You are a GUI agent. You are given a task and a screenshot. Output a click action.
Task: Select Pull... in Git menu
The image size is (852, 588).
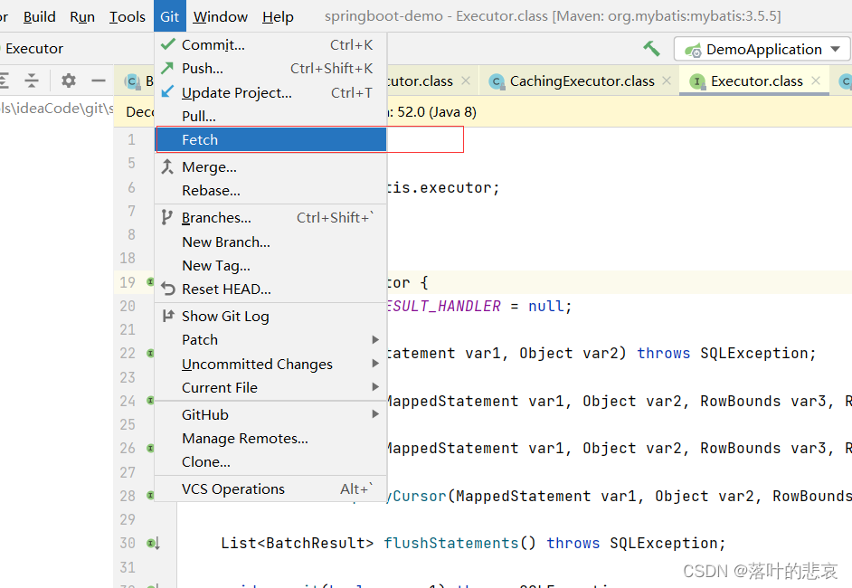[270, 116]
